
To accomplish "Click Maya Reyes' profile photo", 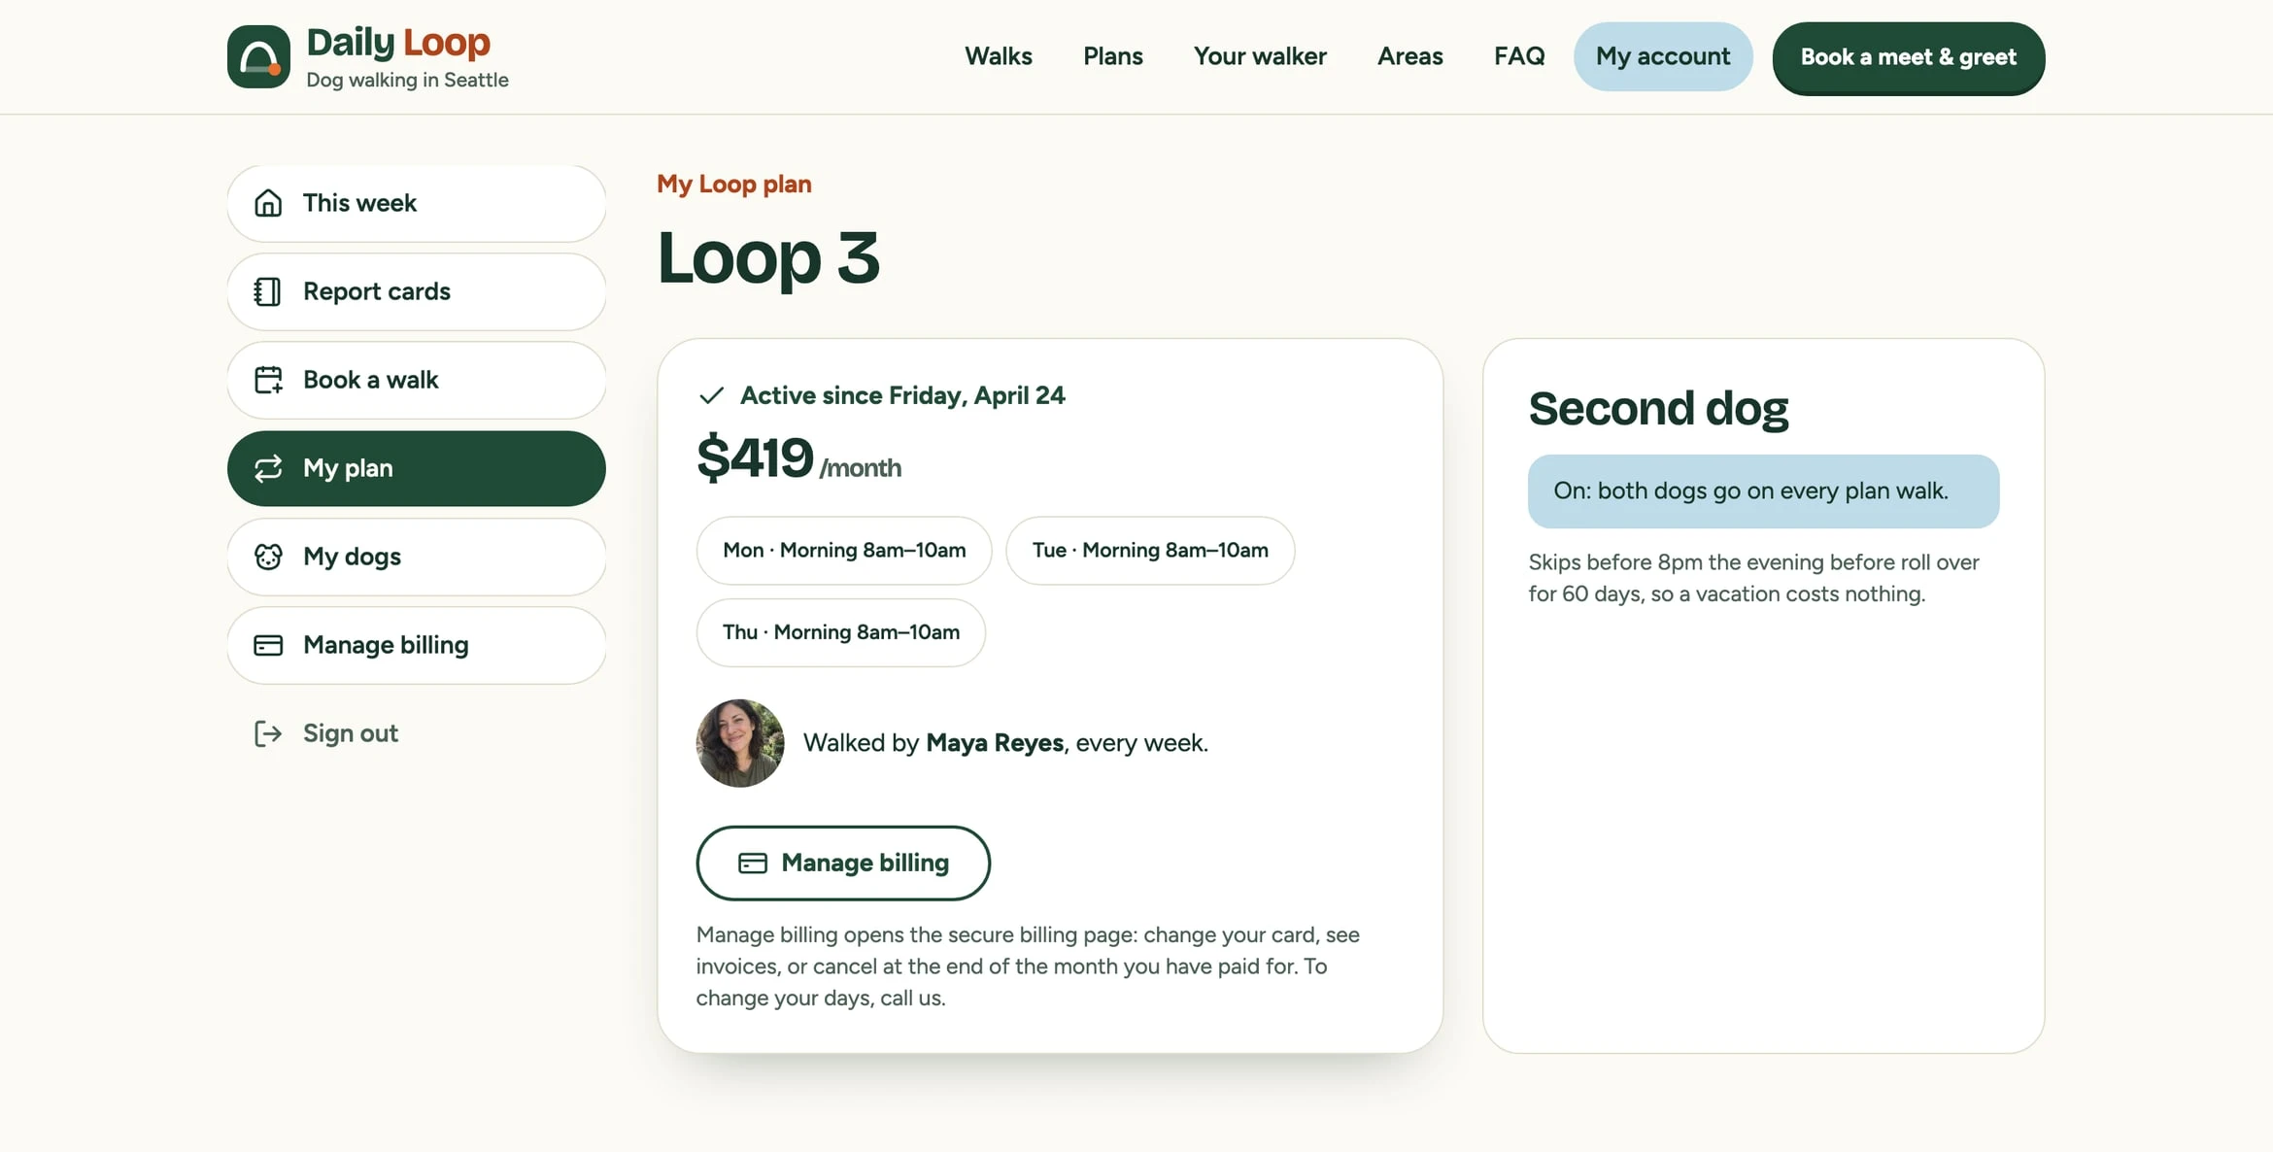I will point(740,743).
